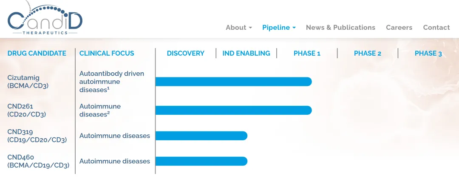Click Autoantibody driven autoimmune diseases text
Viewport: 459px width, 179px height.
tap(111, 82)
